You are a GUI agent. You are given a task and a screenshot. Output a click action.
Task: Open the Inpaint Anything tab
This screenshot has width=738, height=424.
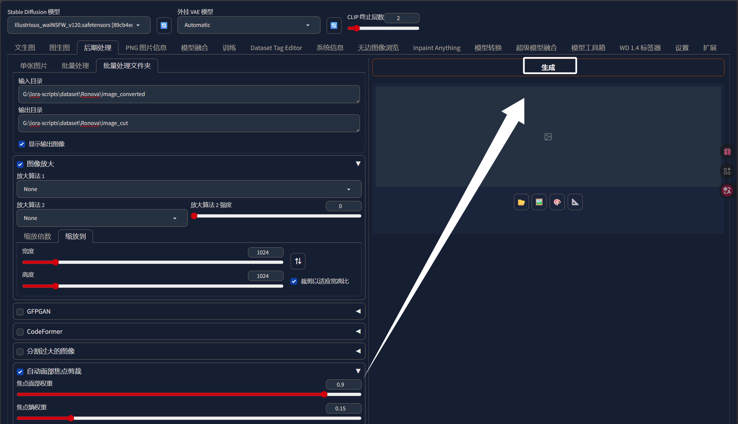[x=437, y=48]
